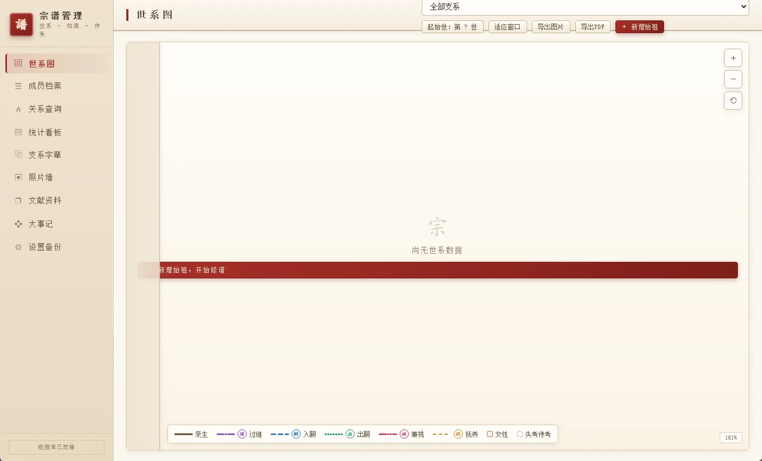
Task: Click the 抚养 badge in the legend
Action: (458, 434)
